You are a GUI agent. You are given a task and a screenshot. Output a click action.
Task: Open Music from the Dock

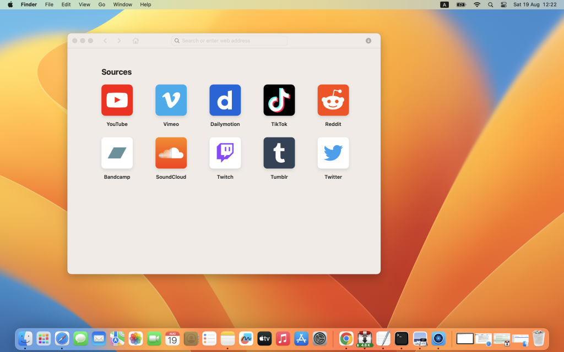point(283,338)
